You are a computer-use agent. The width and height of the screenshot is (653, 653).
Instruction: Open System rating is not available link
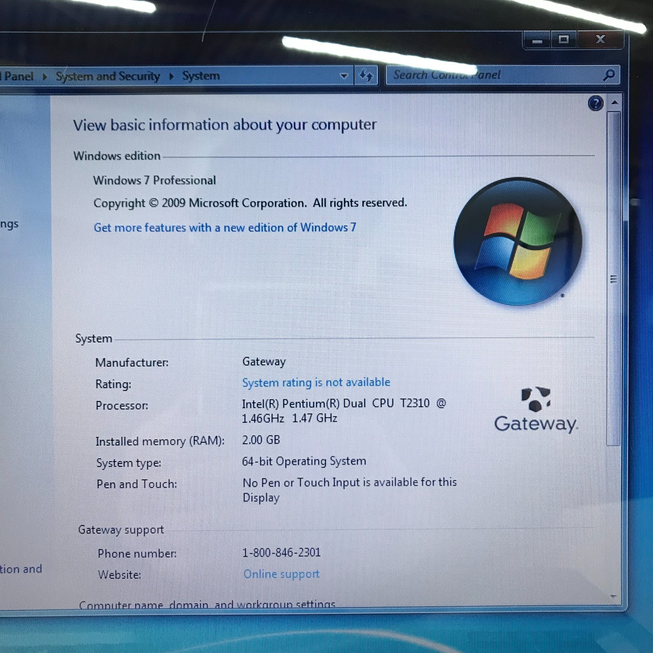point(316,382)
